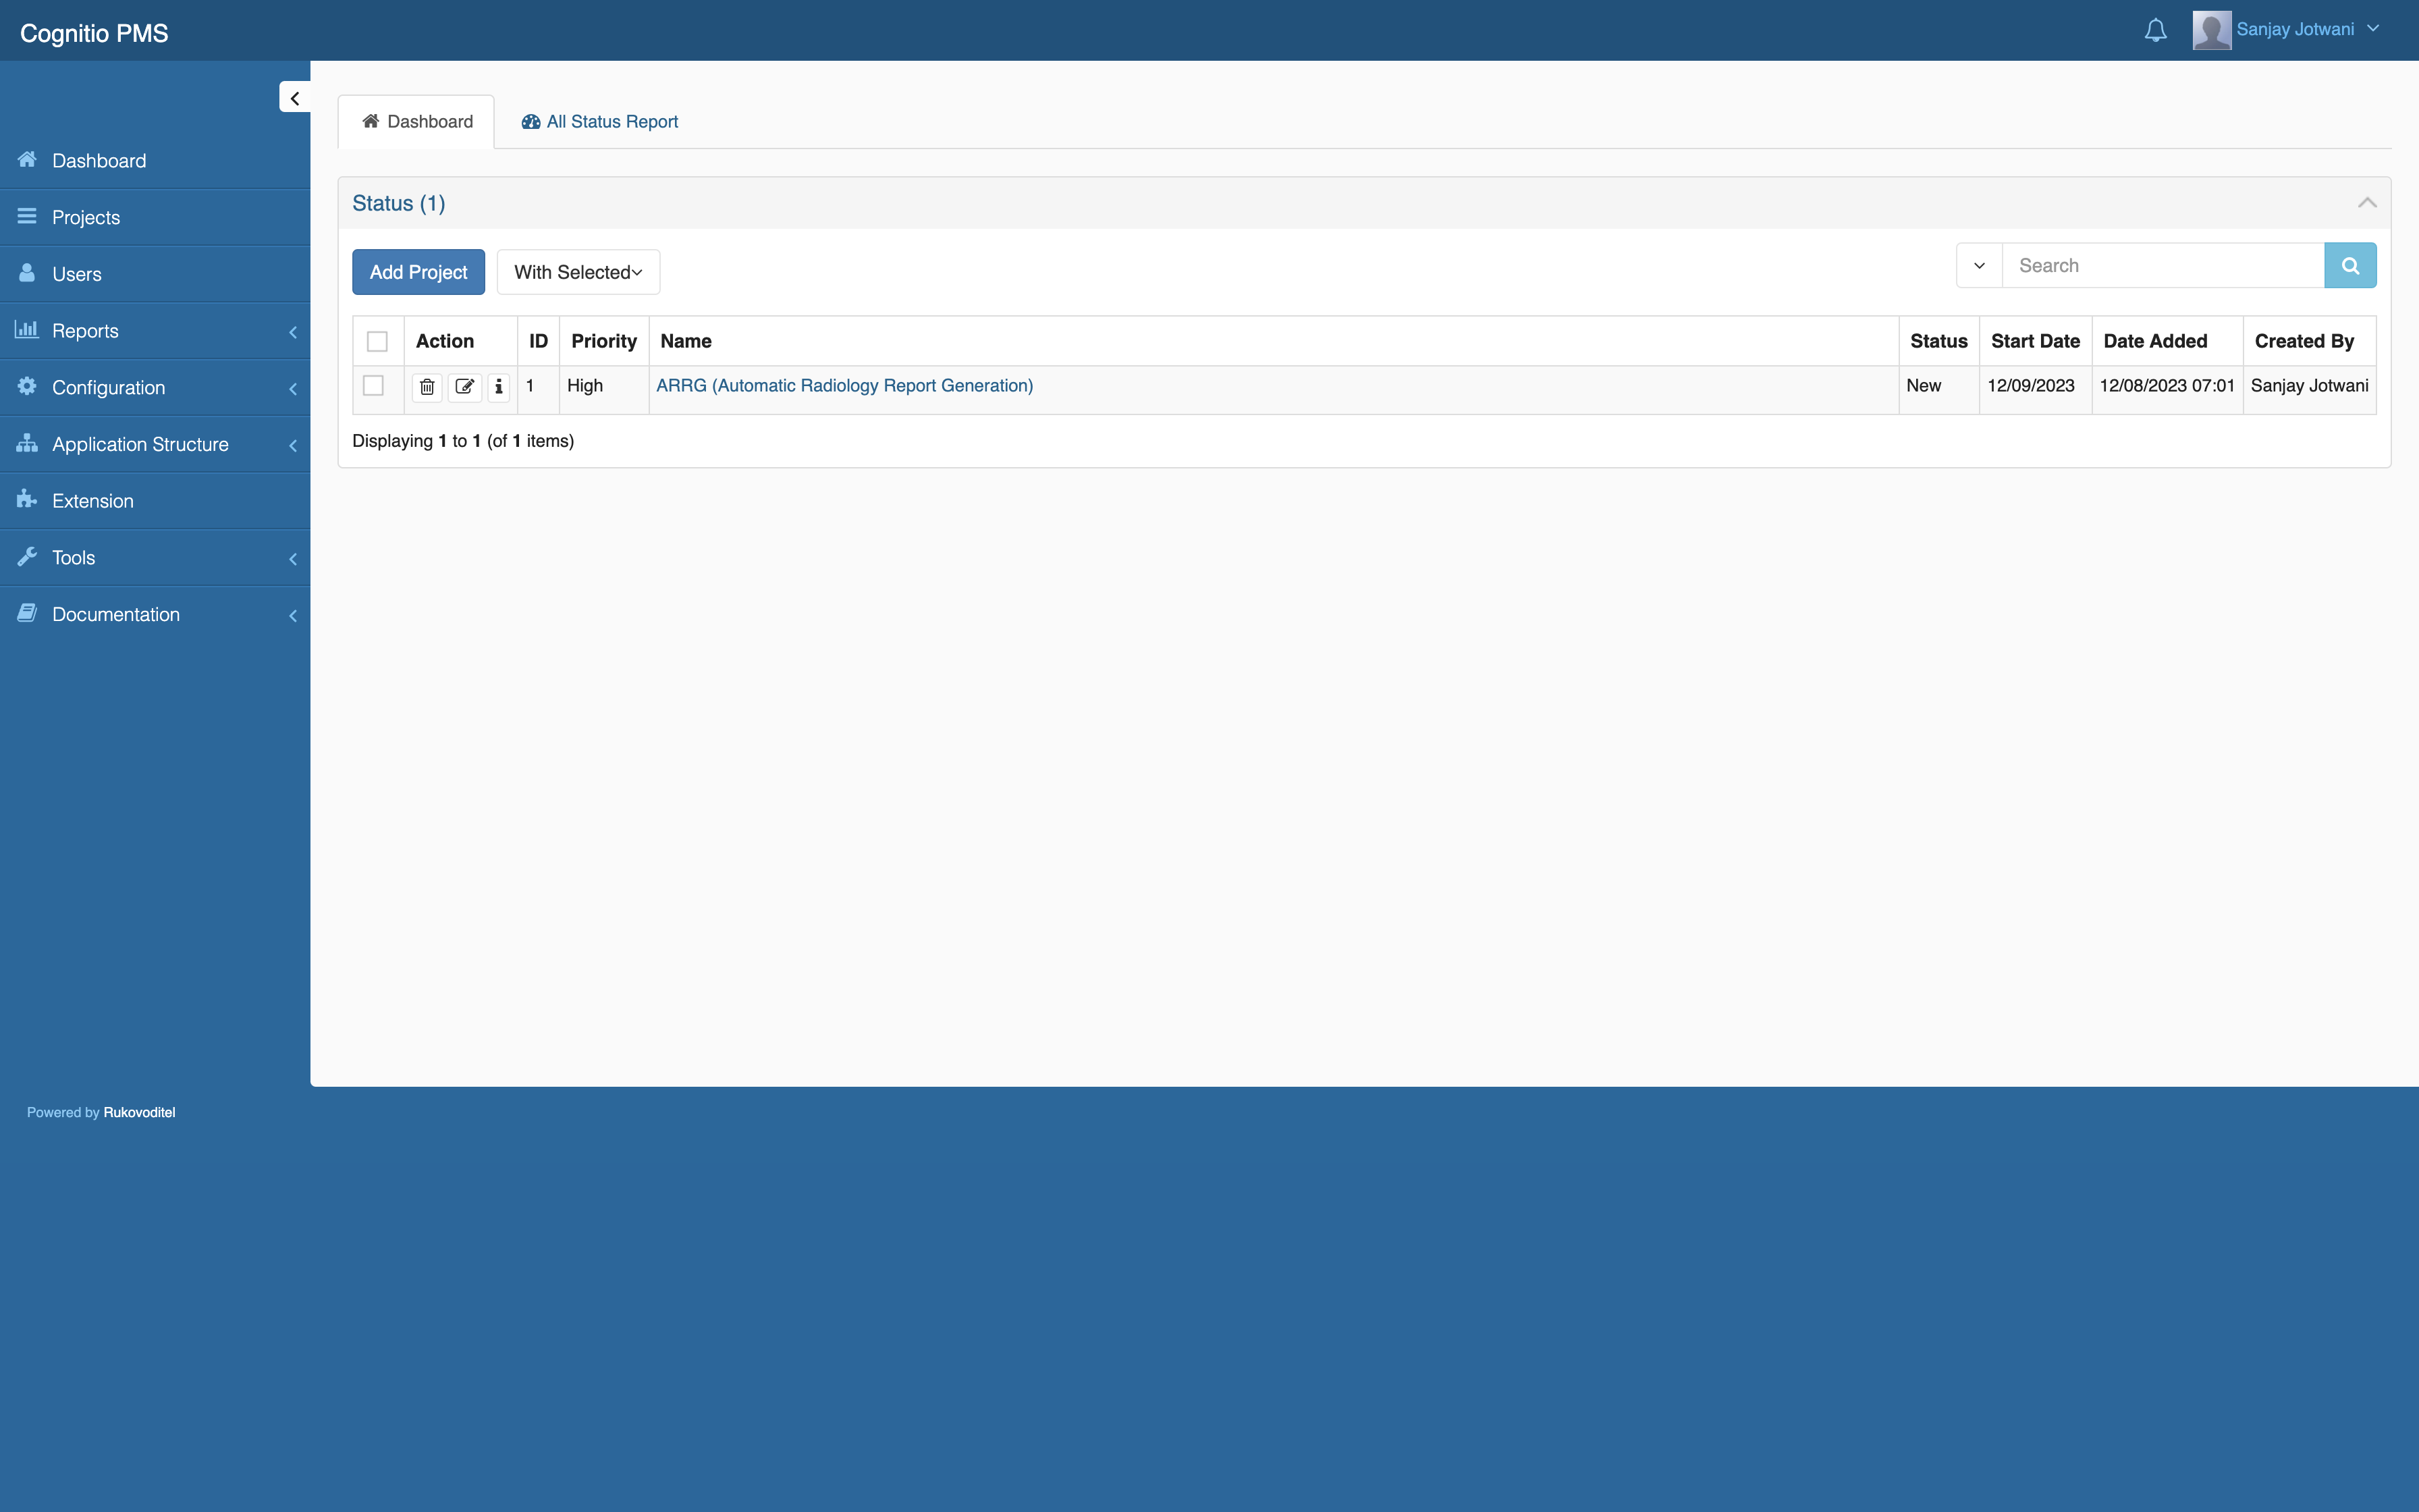The width and height of the screenshot is (2419, 1512).
Task: Click the Configuration gear icon
Action: [27, 386]
